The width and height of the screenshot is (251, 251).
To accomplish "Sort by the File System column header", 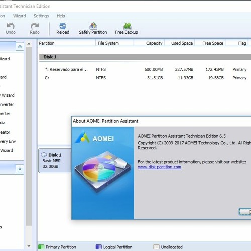I will (x=114, y=43).
